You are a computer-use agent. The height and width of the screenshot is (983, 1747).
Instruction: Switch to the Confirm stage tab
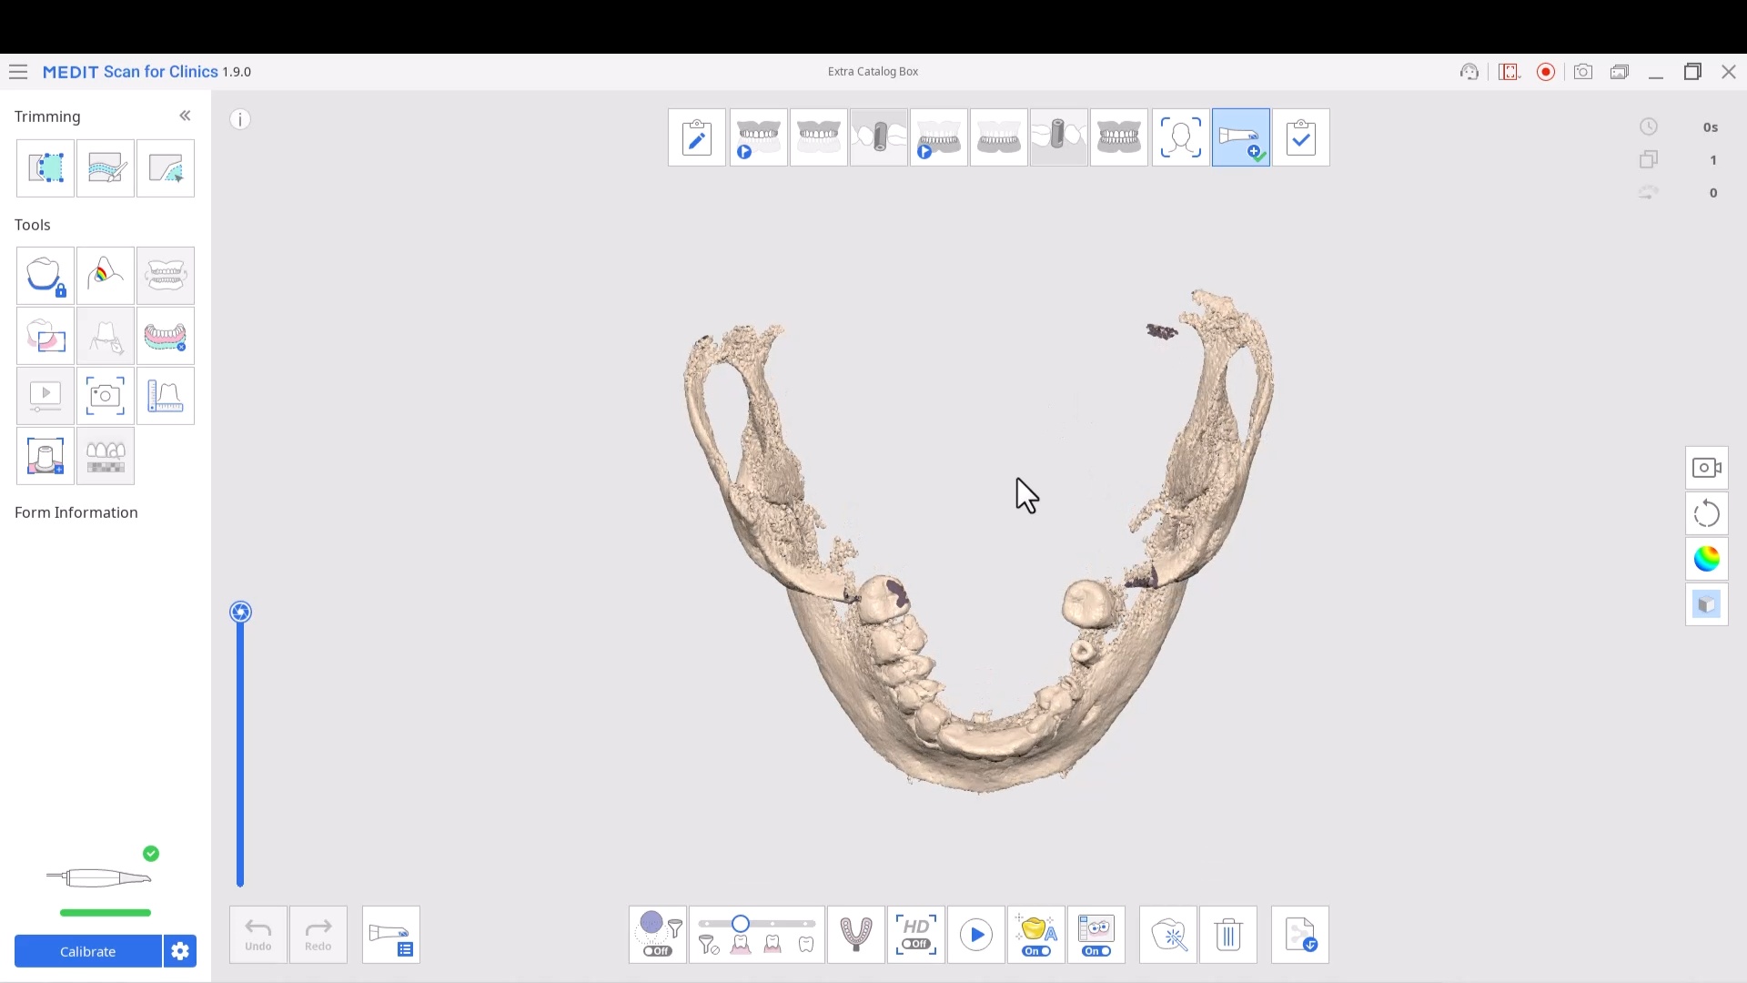tap(1300, 137)
